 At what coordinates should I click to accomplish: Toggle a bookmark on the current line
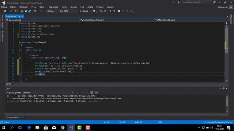[x=119, y=11]
